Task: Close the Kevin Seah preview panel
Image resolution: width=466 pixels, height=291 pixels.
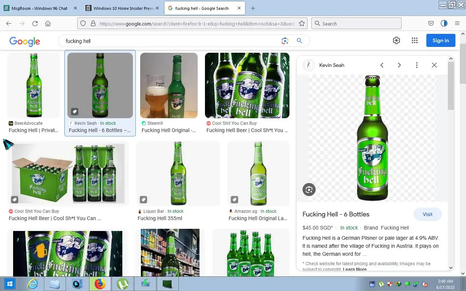Action: 434,65
